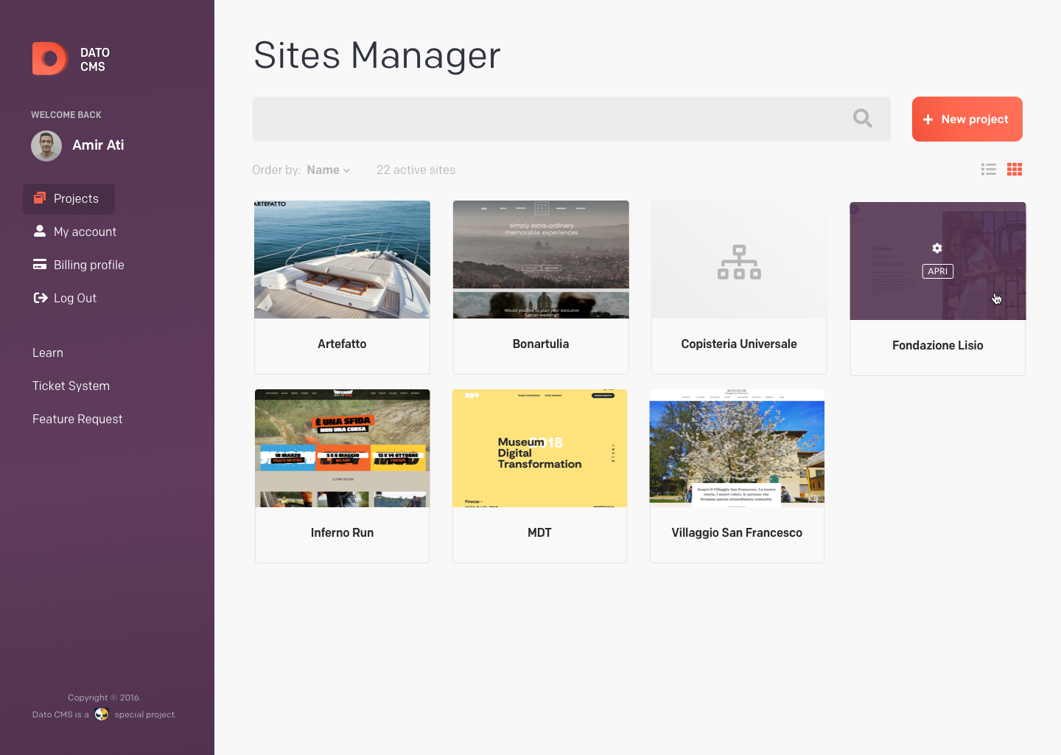Click the Artefatto project name
This screenshot has height=755, width=1061.
pos(342,344)
